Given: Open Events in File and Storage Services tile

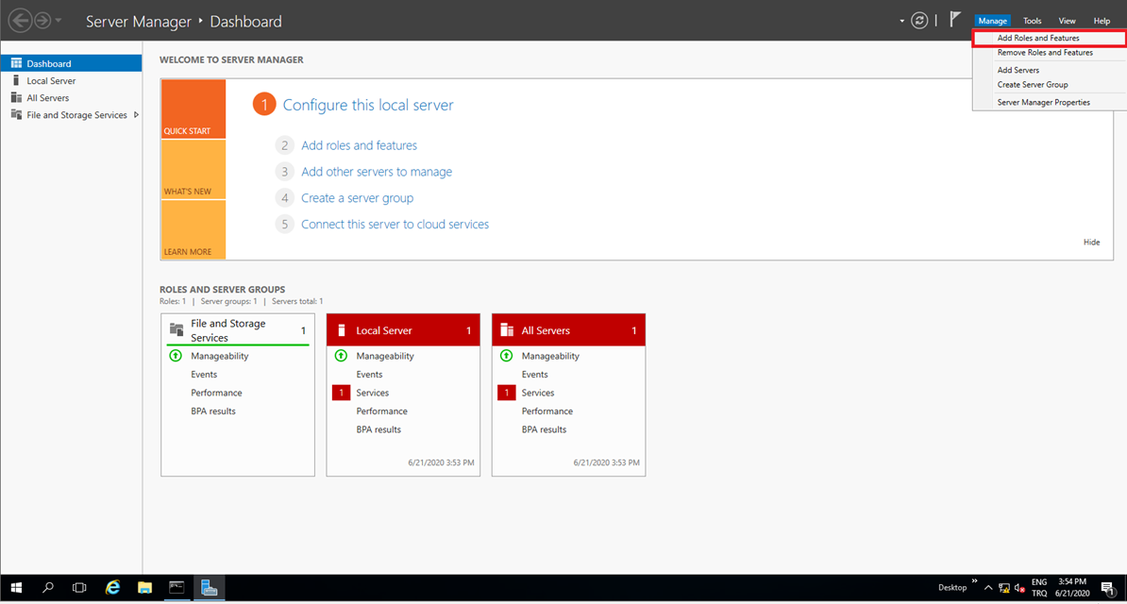Looking at the screenshot, I should click(204, 374).
